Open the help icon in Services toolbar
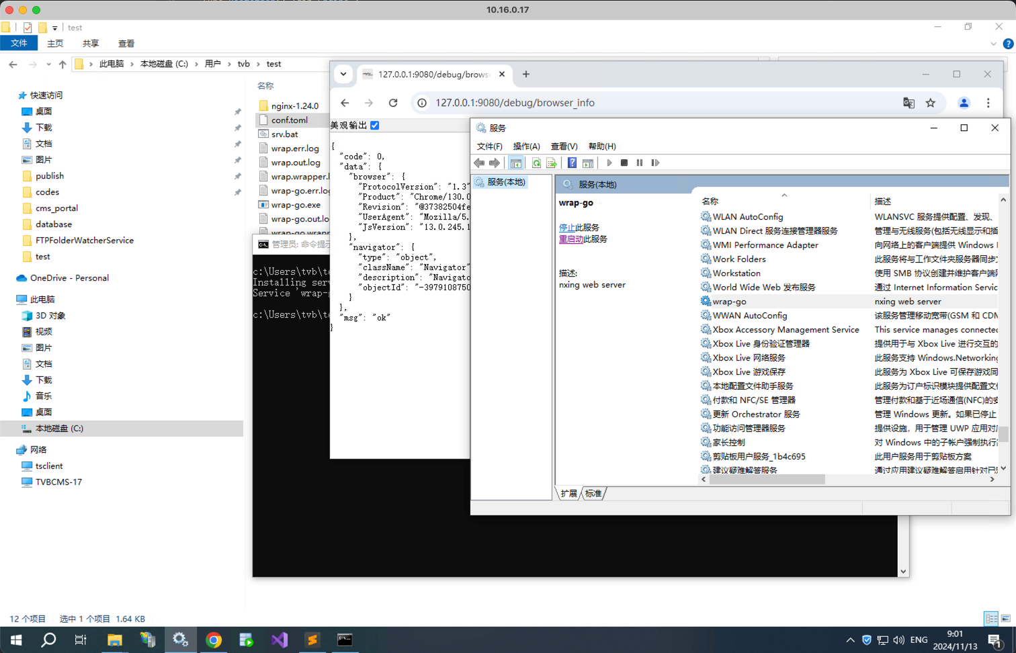1016x653 pixels. [x=572, y=163]
